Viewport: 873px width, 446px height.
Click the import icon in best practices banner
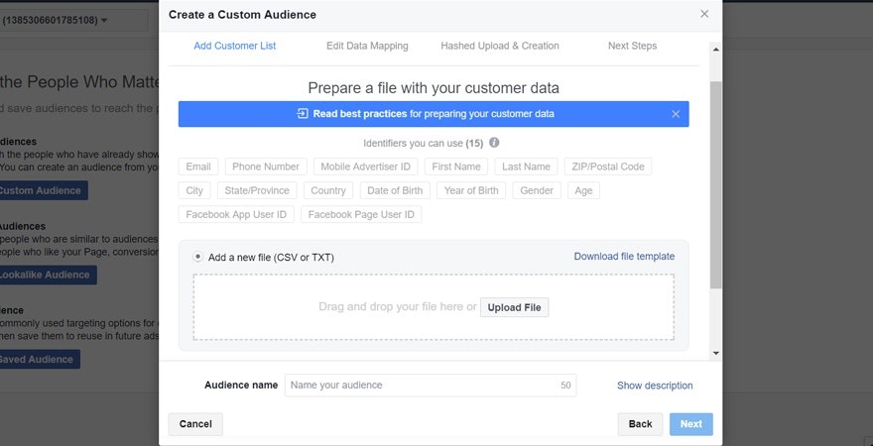(303, 114)
